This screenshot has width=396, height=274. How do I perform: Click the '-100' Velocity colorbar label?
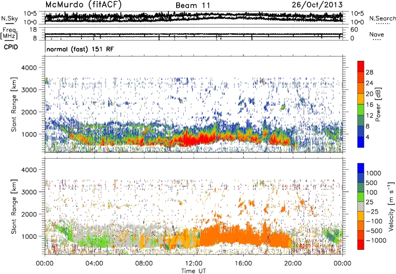point(374,221)
